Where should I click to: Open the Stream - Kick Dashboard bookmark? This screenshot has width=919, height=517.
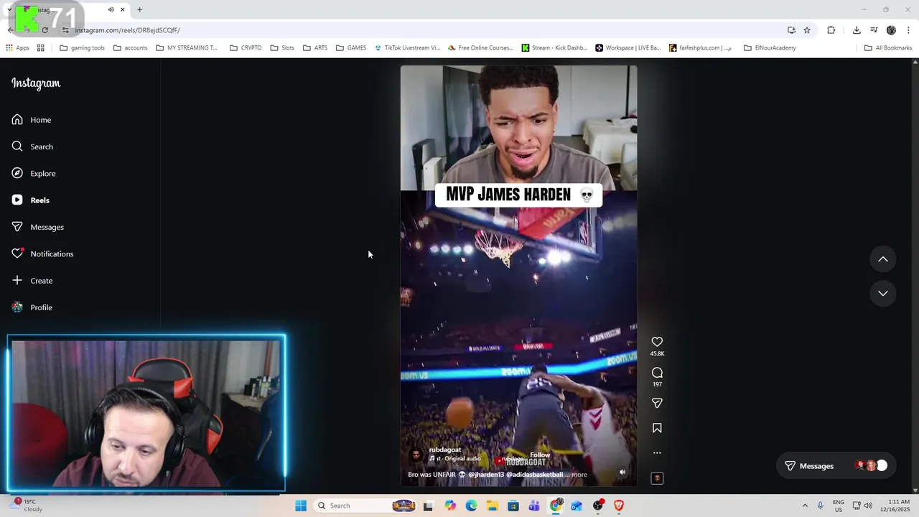554,48
